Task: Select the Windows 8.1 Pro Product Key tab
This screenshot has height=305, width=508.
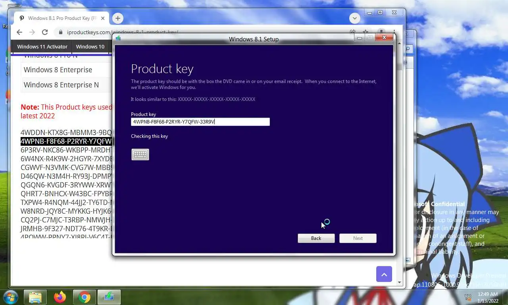Action: click(62, 18)
